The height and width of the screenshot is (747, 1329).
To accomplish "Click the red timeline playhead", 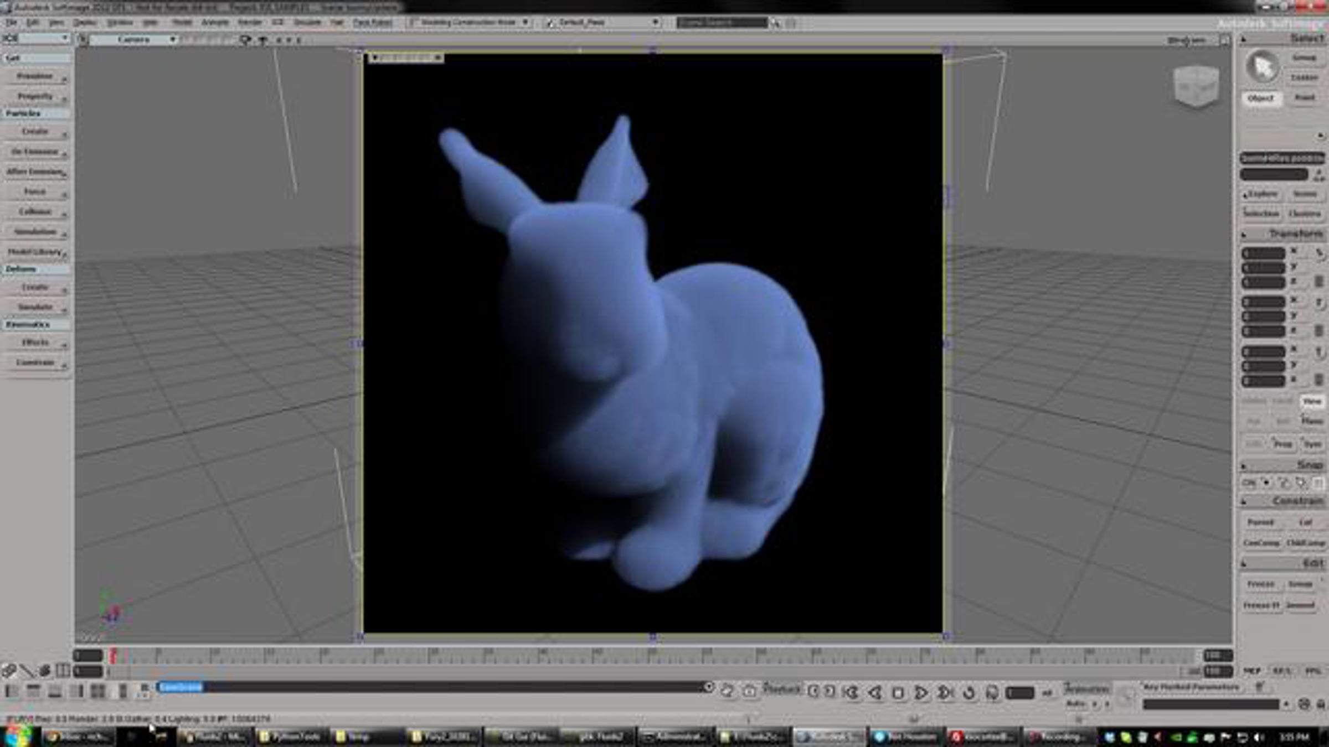I will click(113, 656).
